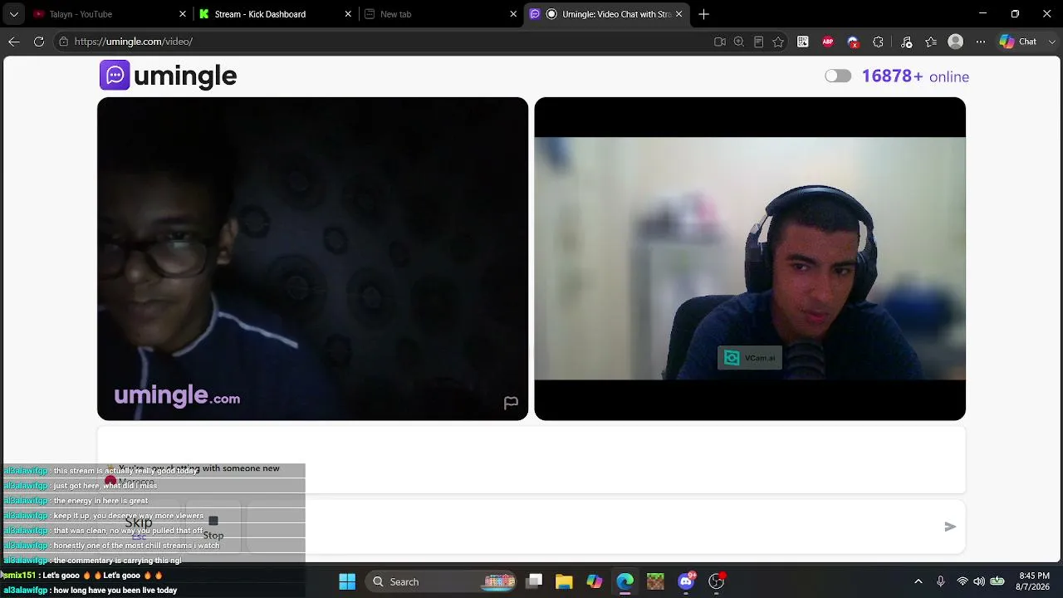This screenshot has height=598, width=1063.
Task: Go back to the previous page
Action: pos(14,42)
